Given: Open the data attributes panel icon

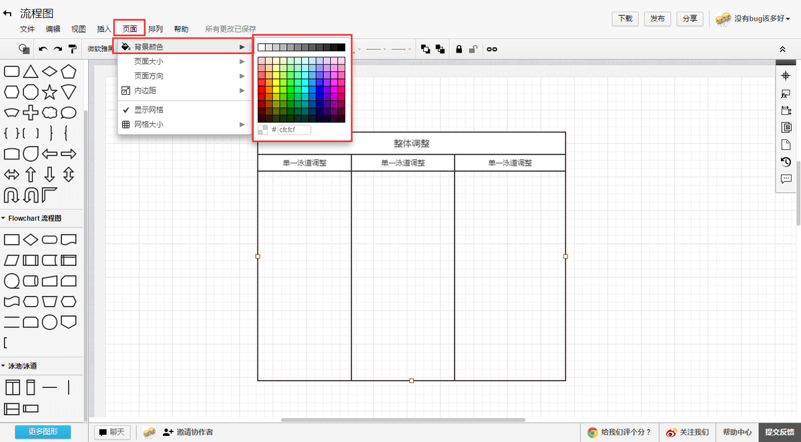Looking at the screenshot, I should [x=786, y=127].
